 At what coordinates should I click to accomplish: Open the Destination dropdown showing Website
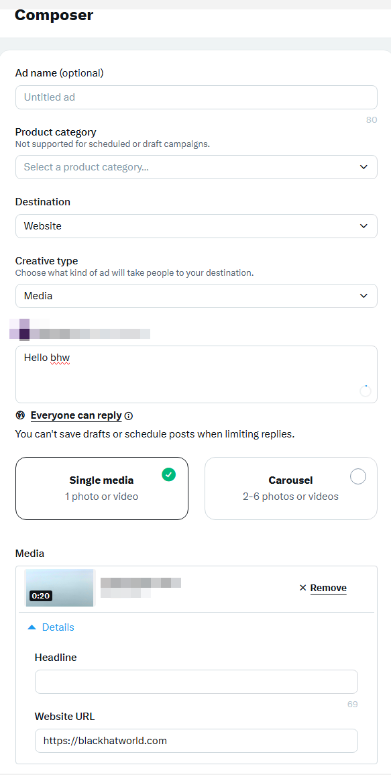tap(197, 226)
